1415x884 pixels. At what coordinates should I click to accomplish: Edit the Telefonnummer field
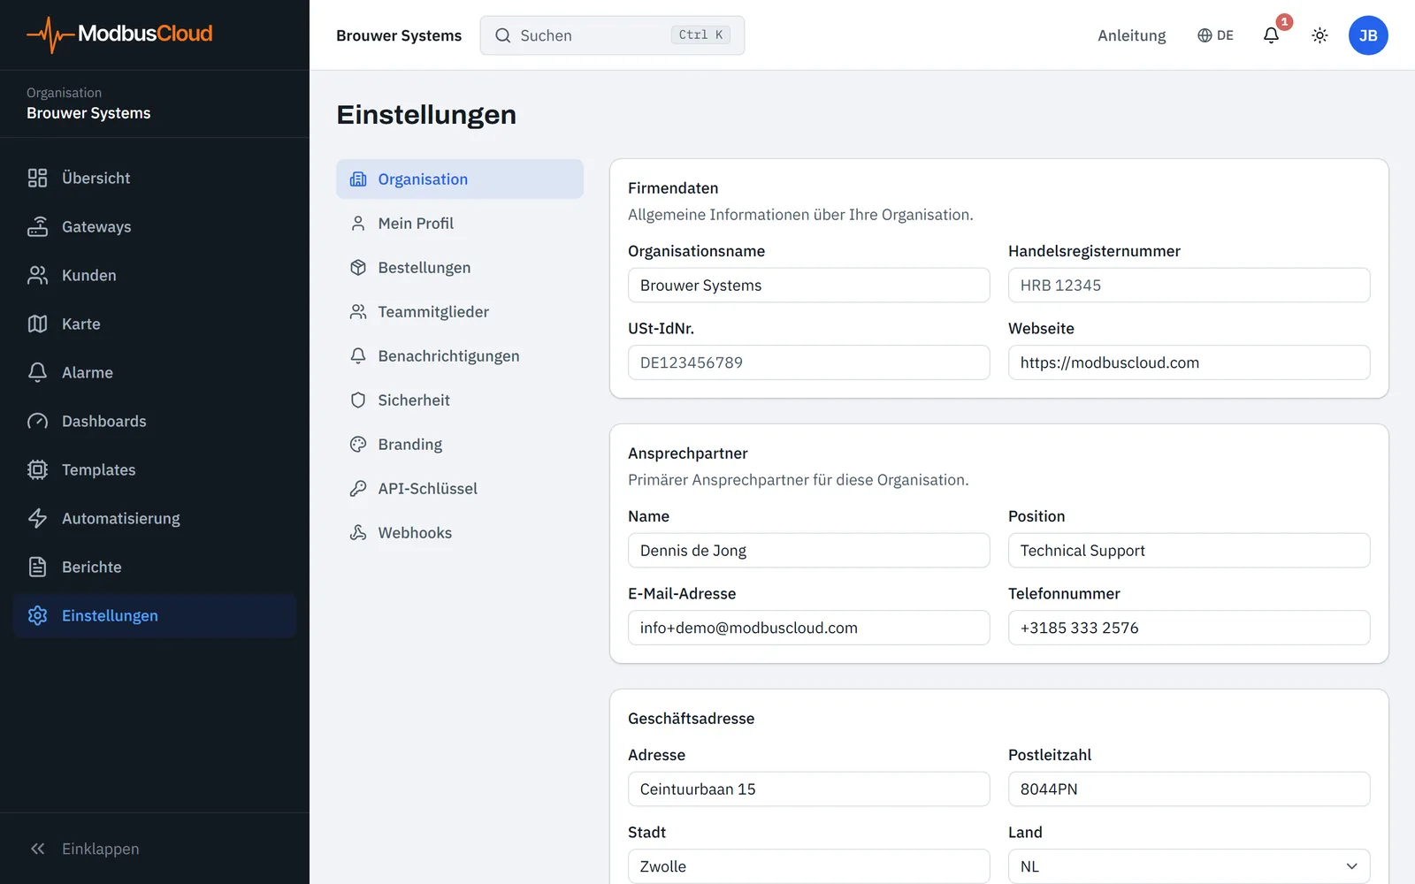[x=1189, y=628]
